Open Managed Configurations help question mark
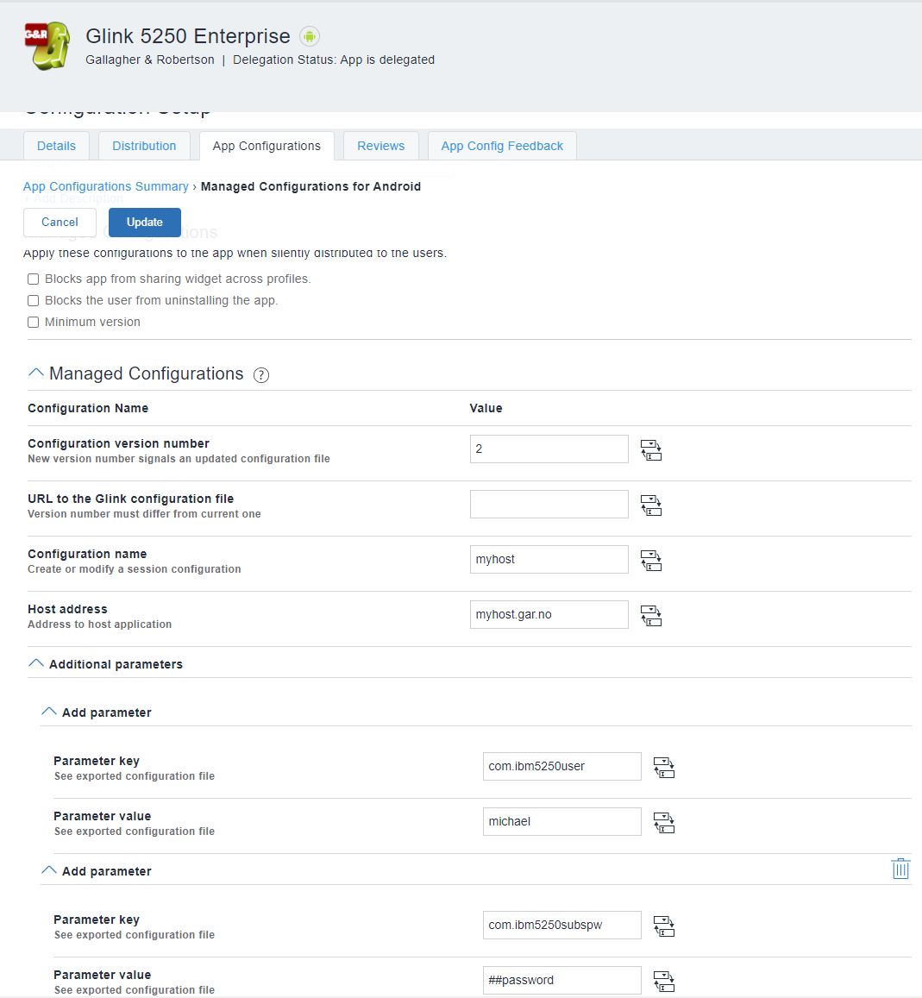This screenshot has height=998, width=922. [x=261, y=374]
